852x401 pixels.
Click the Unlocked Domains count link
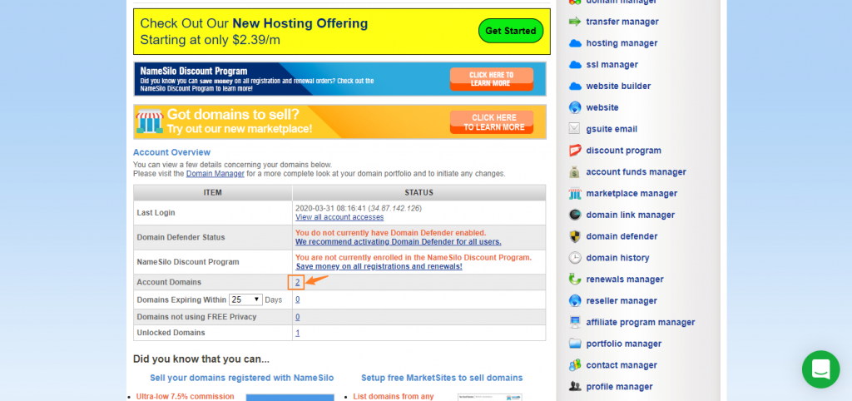(298, 333)
